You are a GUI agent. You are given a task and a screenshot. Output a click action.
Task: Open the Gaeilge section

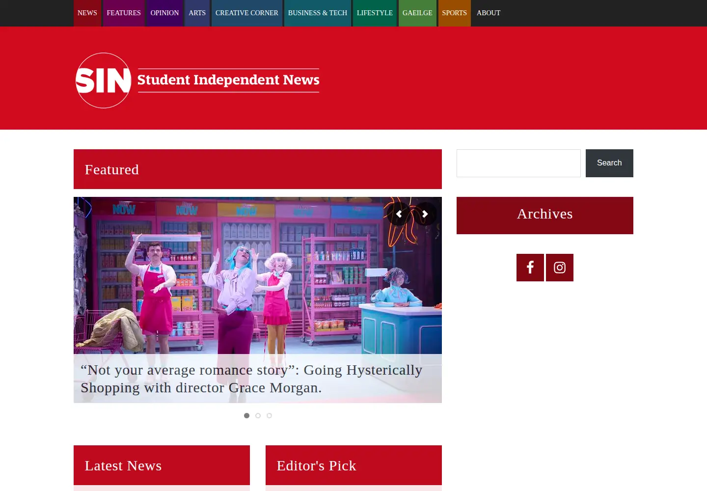[x=417, y=13]
